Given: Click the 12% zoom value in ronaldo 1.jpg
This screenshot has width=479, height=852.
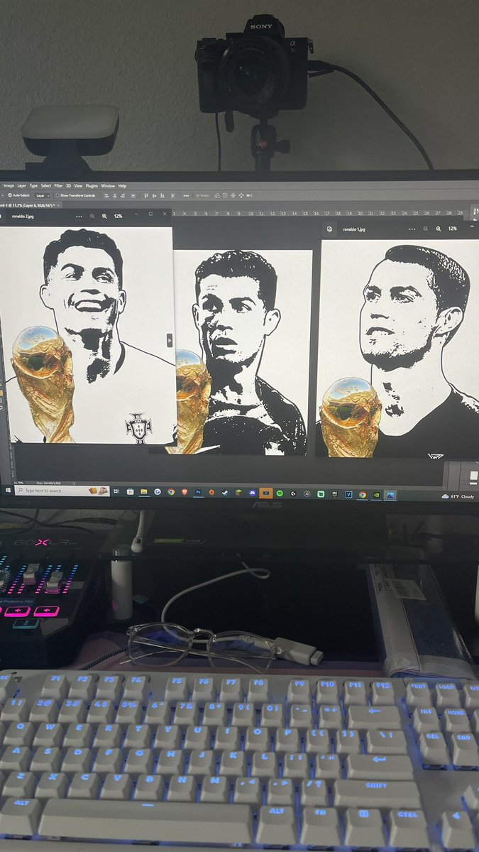Looking at the screenshot, I should [x=453, y=229].
